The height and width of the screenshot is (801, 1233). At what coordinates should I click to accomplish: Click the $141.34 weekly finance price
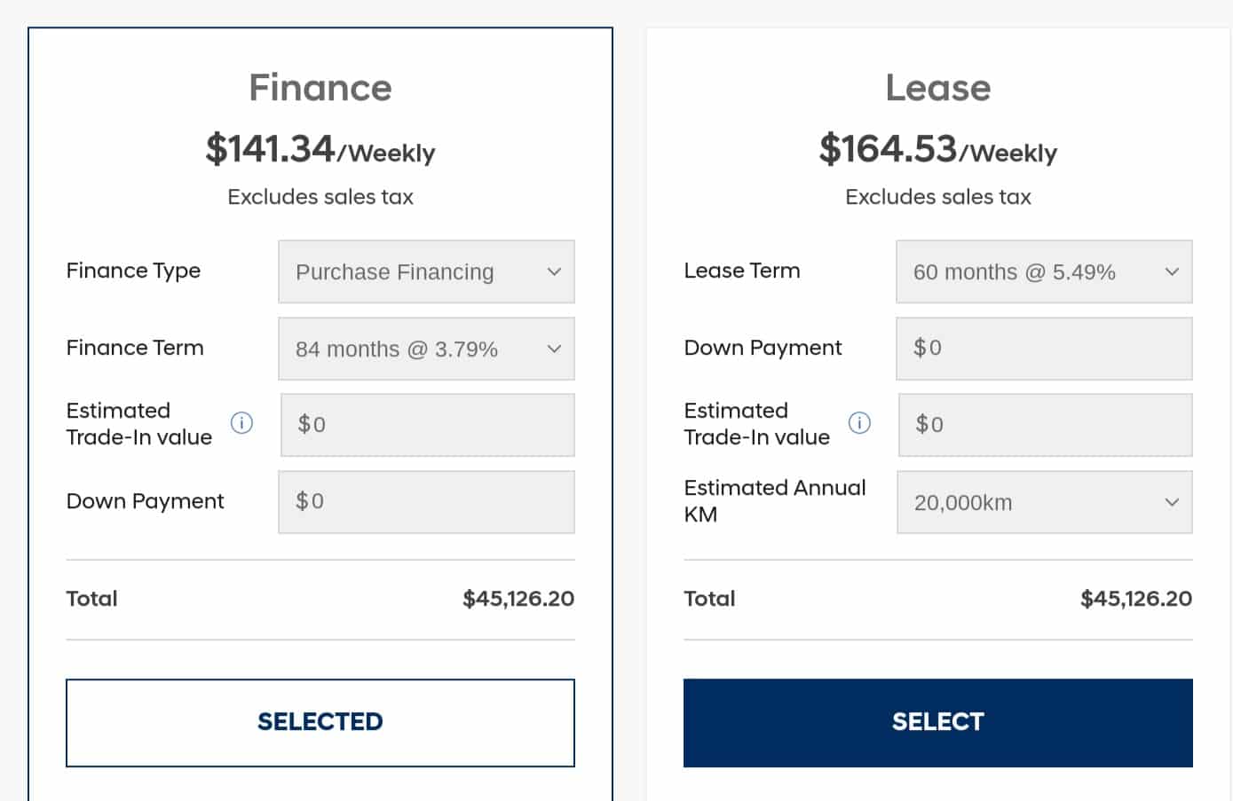[320, 149]
